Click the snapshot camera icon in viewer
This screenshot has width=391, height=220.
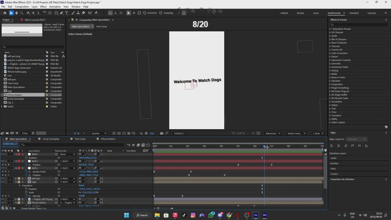pos(162,133)
